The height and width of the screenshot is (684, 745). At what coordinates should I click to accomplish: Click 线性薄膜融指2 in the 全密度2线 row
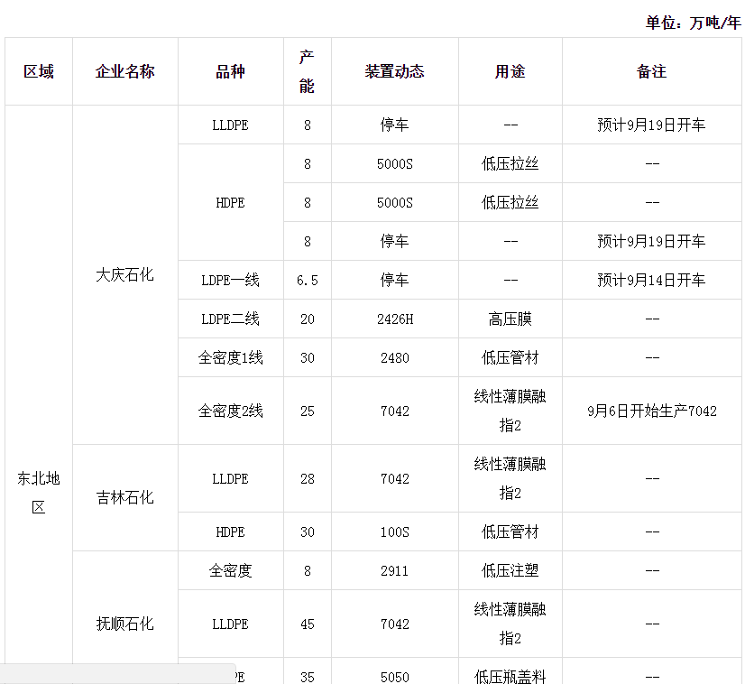(x=510, y=411)
